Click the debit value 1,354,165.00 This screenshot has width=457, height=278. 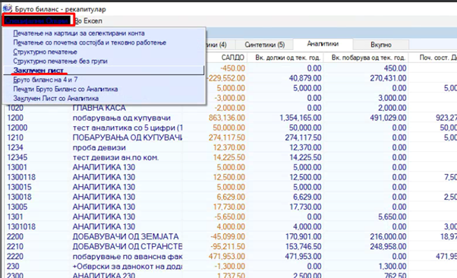300,118
